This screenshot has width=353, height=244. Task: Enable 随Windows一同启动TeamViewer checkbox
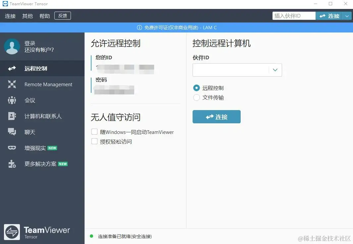[94, 132]
